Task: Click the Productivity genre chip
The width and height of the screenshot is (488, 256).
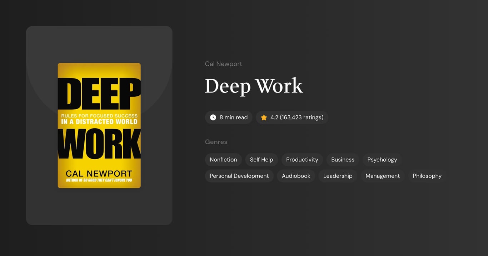Action: click(x=302, y=160)
